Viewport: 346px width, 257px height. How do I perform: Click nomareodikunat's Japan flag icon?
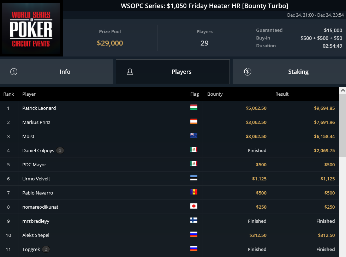tap(194, 206)
